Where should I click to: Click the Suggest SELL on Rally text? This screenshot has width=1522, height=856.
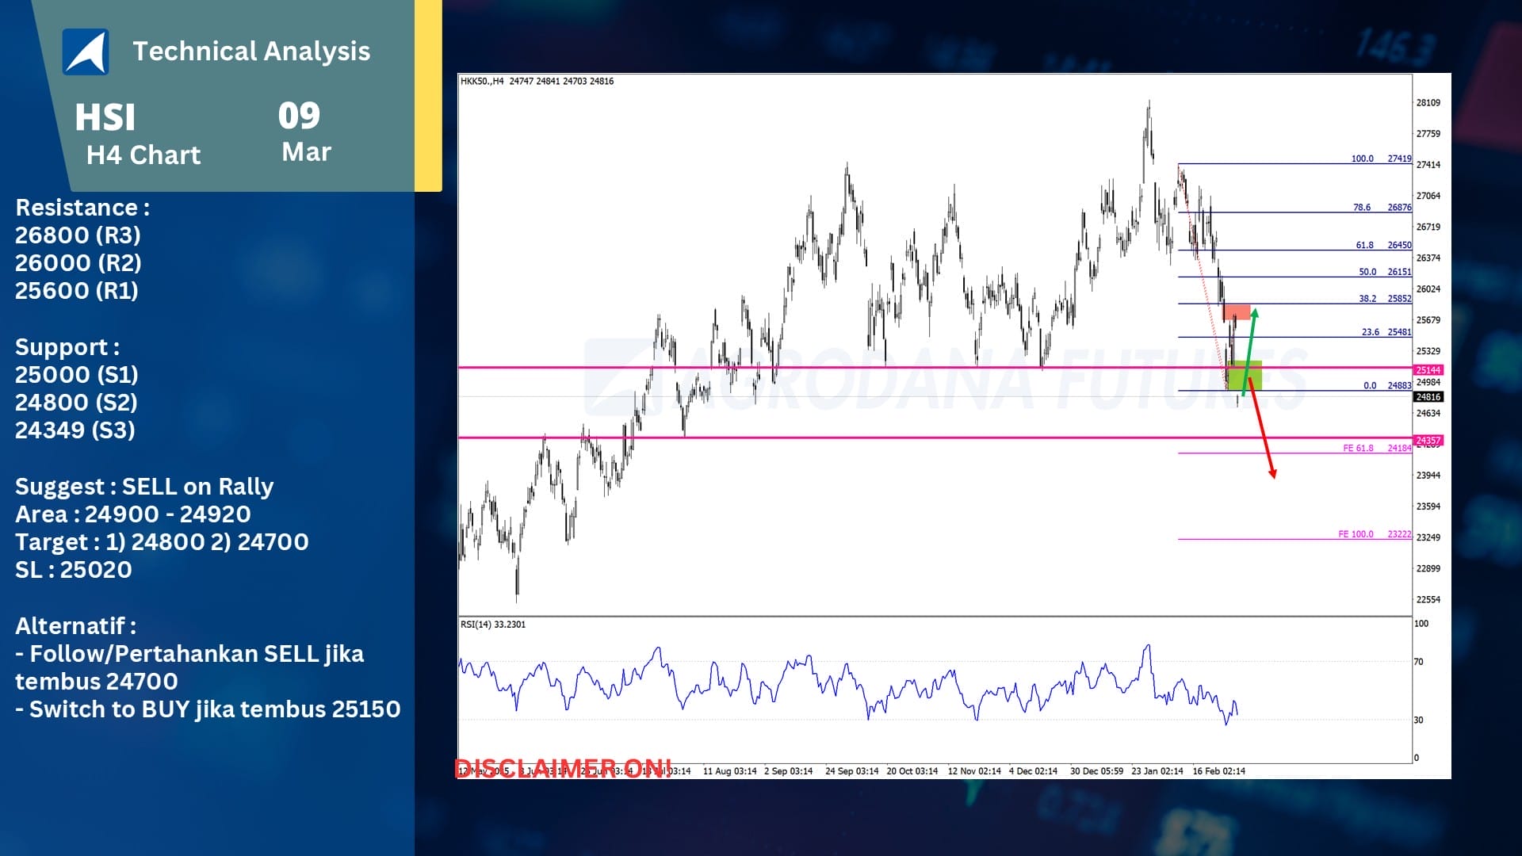pyautogui.click(x=144, y=487)
